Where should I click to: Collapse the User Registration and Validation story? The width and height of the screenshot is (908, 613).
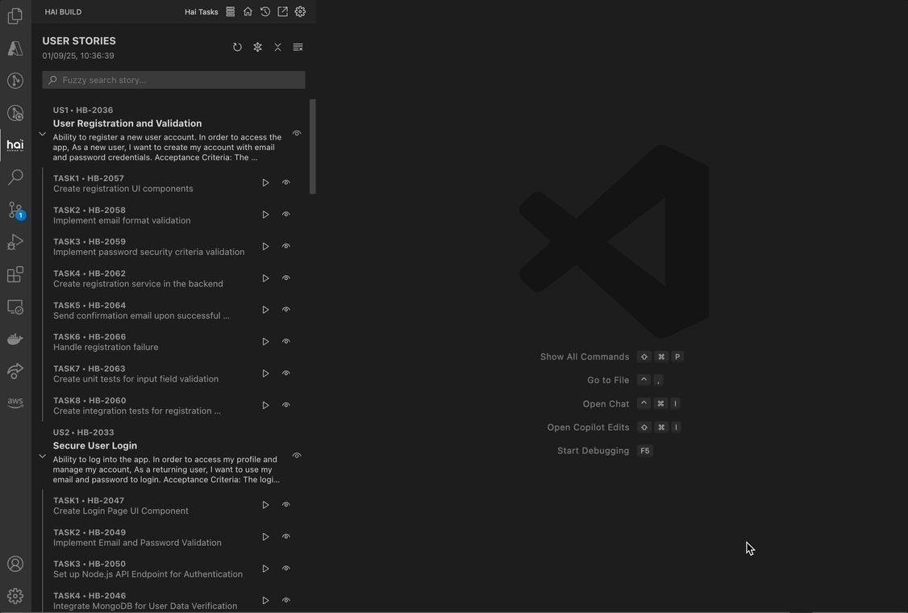(42, 133)
